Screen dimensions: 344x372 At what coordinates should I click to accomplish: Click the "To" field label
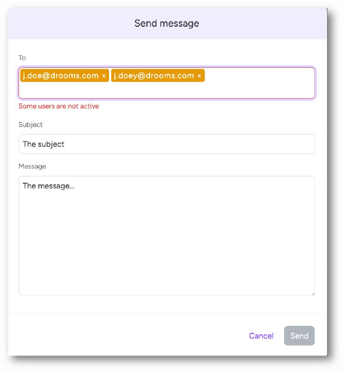tap(22, 58)
